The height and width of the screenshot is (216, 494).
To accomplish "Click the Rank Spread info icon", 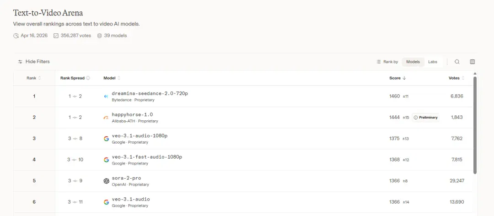I will [88, 78].
